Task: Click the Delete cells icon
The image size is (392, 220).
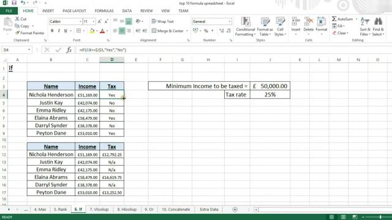Action: (309, 22)
